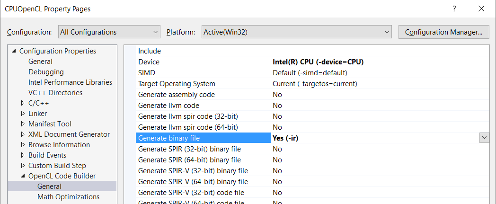Collapse the OpenCL Code Builder node

point(23,176)
